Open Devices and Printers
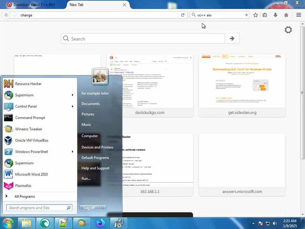Image resolution: width=305 pixels, height=229 pixels. (x=97, y=147)
